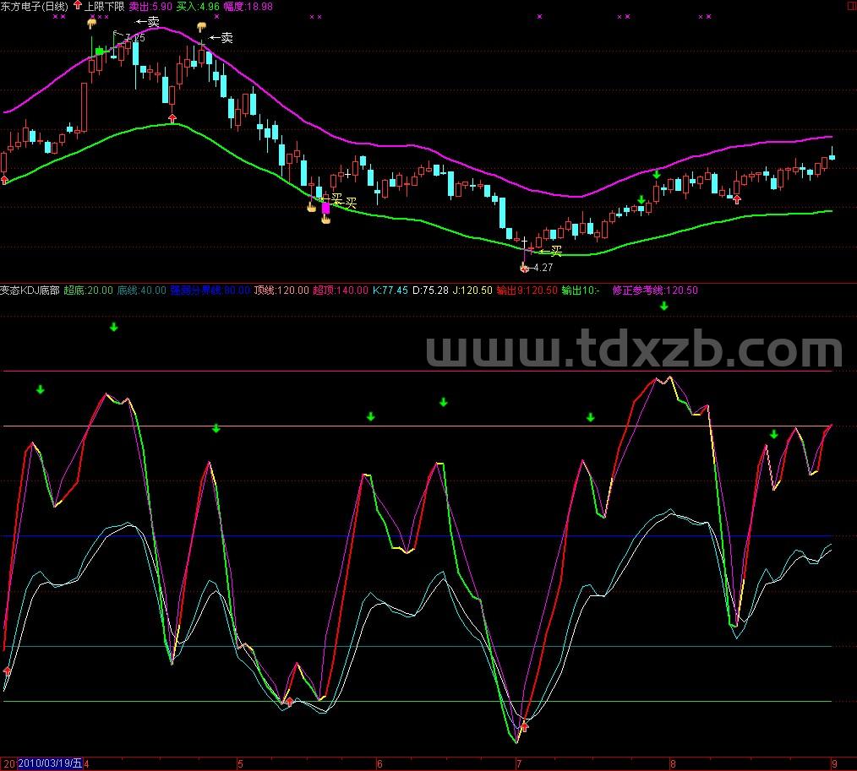Click the hand icon above the second ←卖 label
Screen dimensions: 857x771
click(202, 27)
